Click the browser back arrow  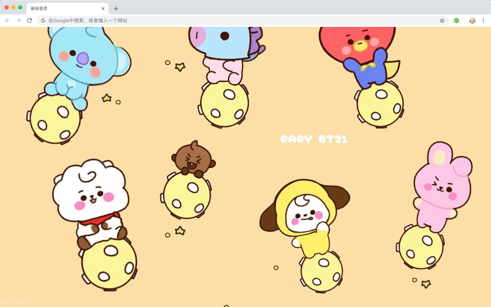click(8, 20)
